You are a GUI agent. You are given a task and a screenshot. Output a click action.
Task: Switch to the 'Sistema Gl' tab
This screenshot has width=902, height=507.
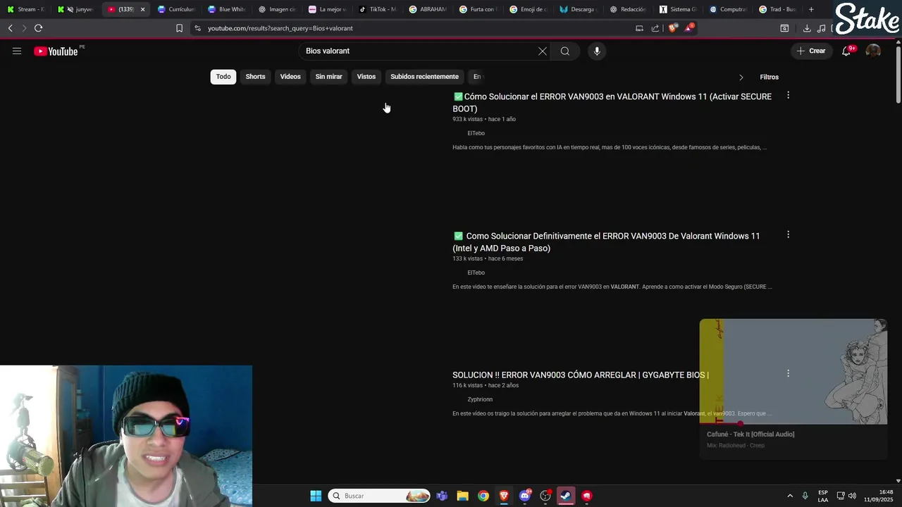point(679,9)
